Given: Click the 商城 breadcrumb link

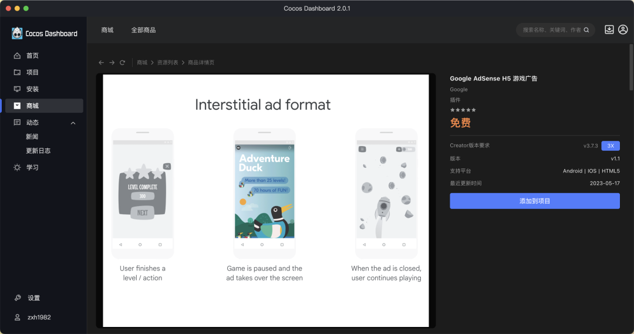Looking at the screenshot, I should (x=142, y=63).
